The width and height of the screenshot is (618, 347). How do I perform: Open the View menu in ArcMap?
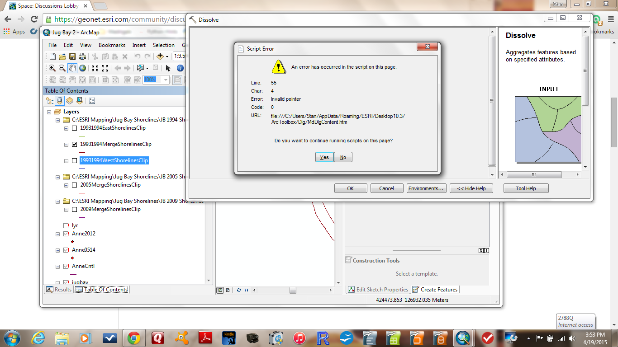tap(86, 45)
